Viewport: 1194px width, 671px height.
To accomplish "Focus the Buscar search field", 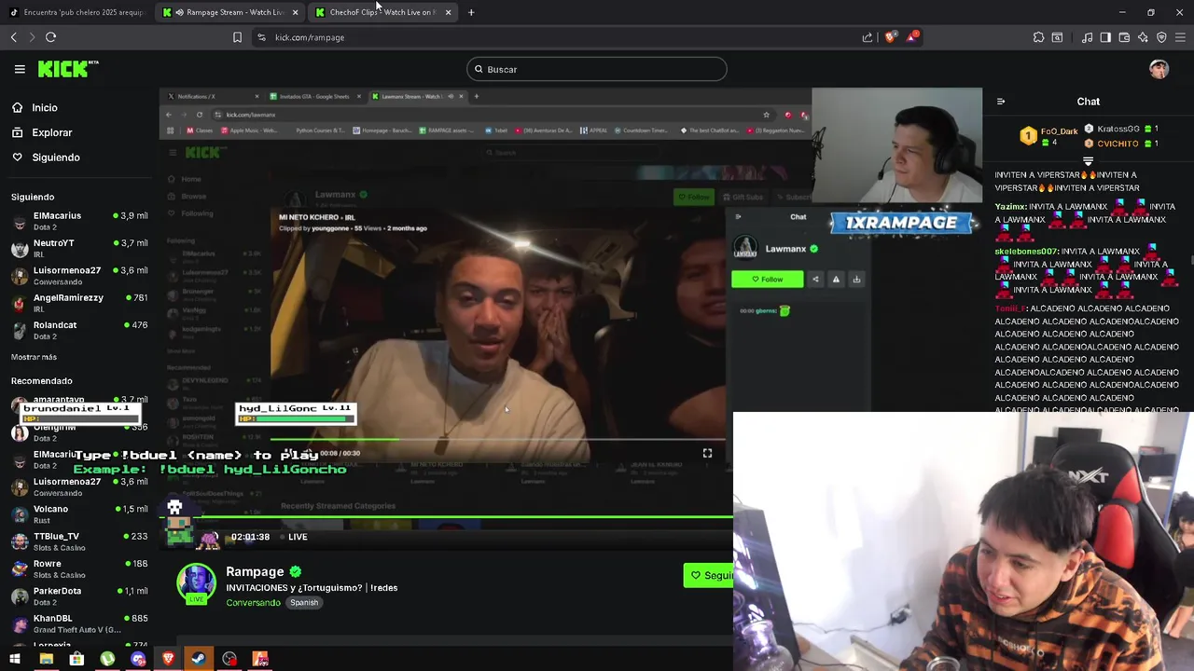I will click(x=596, y=69).
